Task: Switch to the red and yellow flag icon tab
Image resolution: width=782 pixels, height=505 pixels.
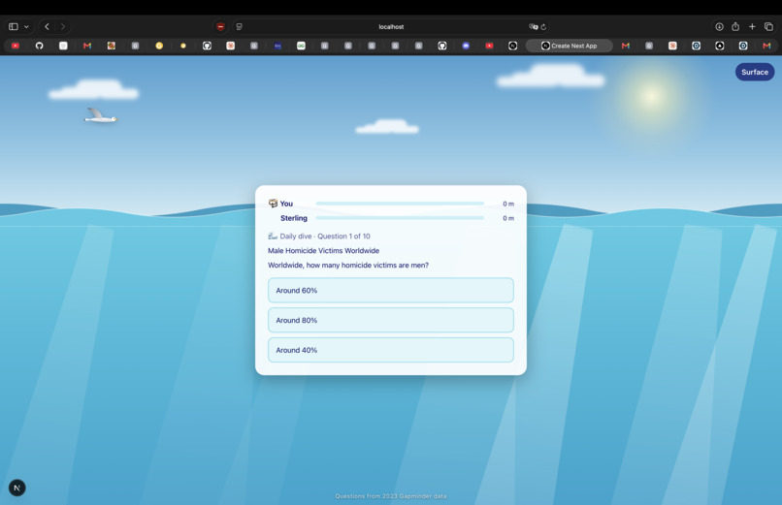Action: click(x=112, y=46)
